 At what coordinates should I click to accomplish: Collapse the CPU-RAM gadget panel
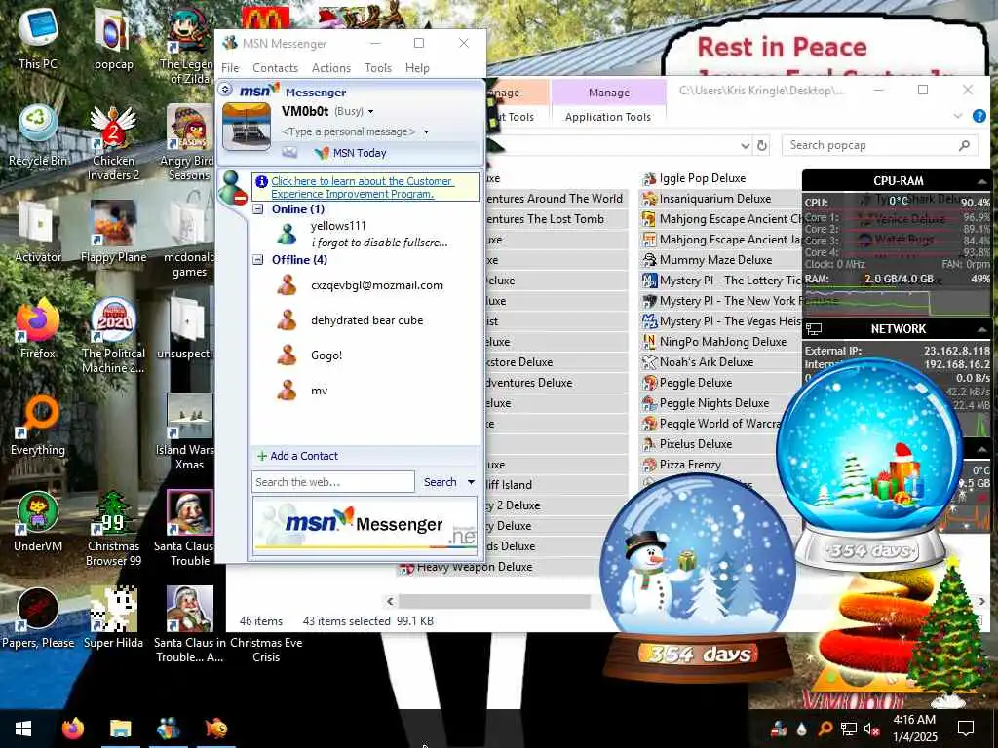[982, 181]
